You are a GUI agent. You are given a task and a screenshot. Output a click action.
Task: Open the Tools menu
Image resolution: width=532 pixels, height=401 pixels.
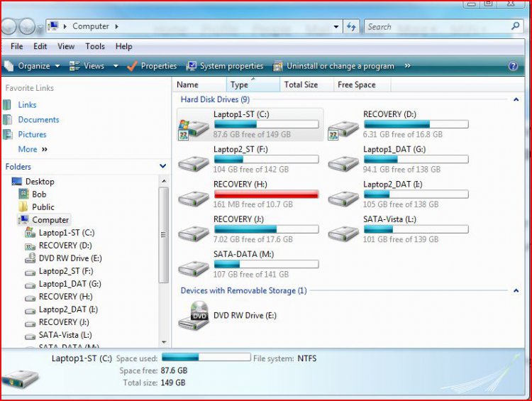pyautogui.click(x=95, y=46)
